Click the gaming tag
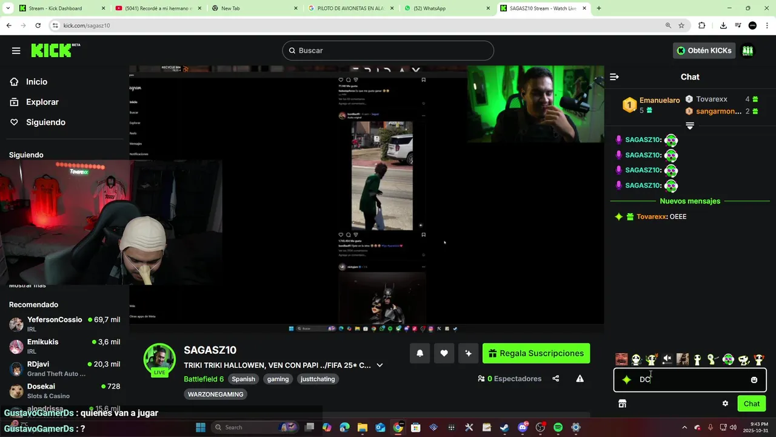776x437 pixels. pyautogui.click(x=278, y=379)
